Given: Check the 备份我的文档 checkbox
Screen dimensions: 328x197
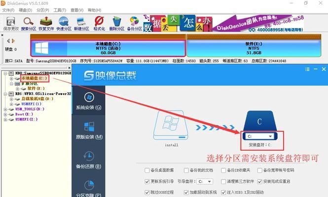Looking at the screenshot, I should [x=186, y=170].
